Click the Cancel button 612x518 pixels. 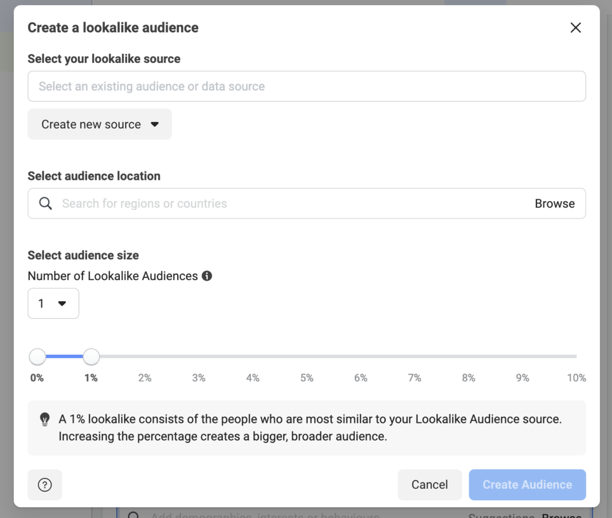(x=430, y=485)
